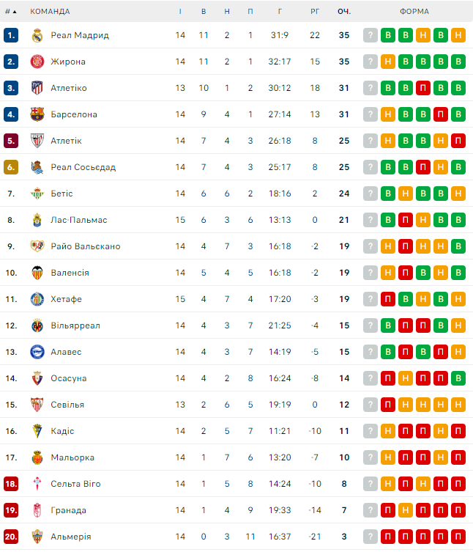Screen dimensions: 473x552
Task: Open the Жирона team link
Action: pos(68,62)
